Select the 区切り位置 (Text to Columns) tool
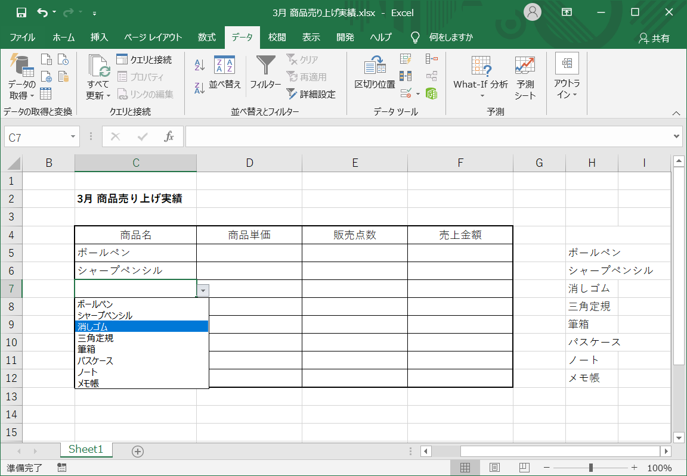Viewport: 687px width, 476px height. click(x=375, y=76)
